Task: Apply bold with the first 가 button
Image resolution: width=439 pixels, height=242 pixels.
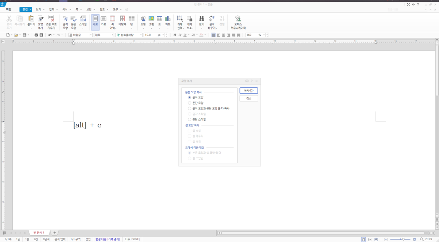Action: pyautogui.click(x=175, y=35)
